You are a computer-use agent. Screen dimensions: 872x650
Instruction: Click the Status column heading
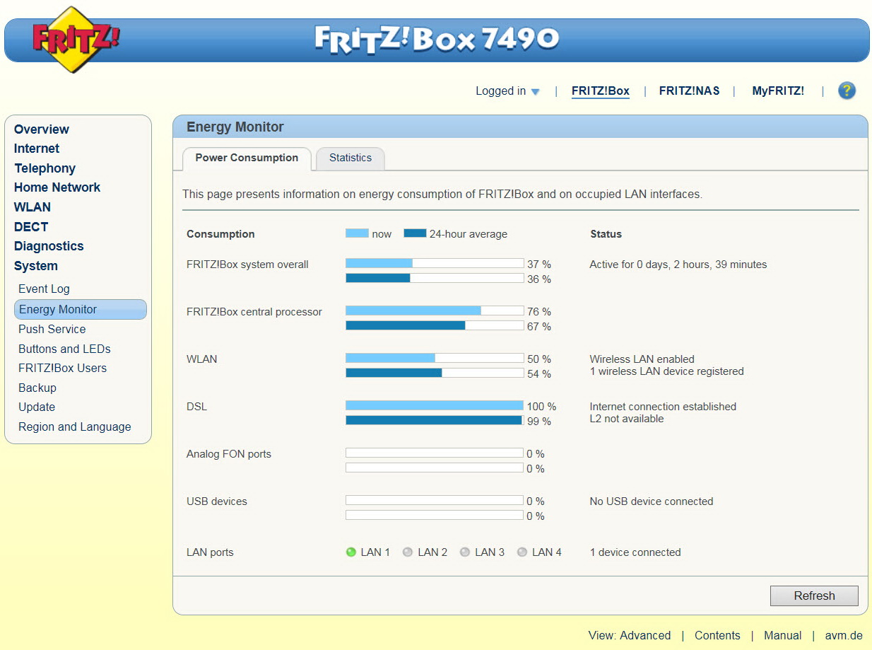click(606, 234)
